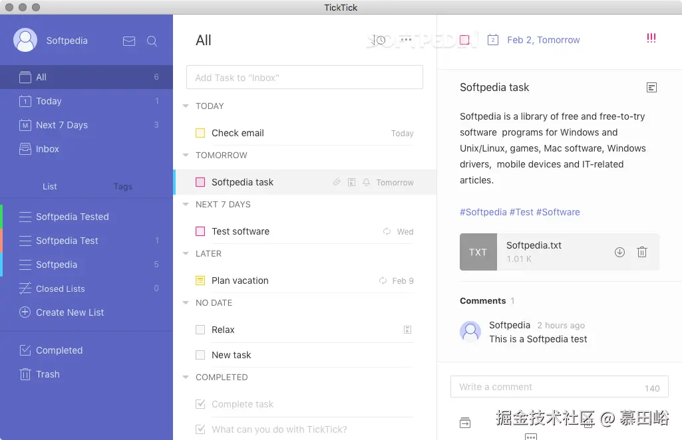Image resolution: width=682 pixels, height=440 pixels.
Task: Open the Softpedia Tested list
Action: pyautogui.click(x=86, y=217)
